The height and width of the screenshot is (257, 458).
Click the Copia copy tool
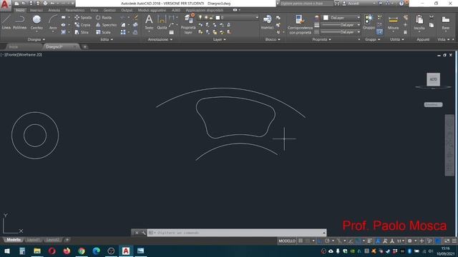tap(82, 25)
